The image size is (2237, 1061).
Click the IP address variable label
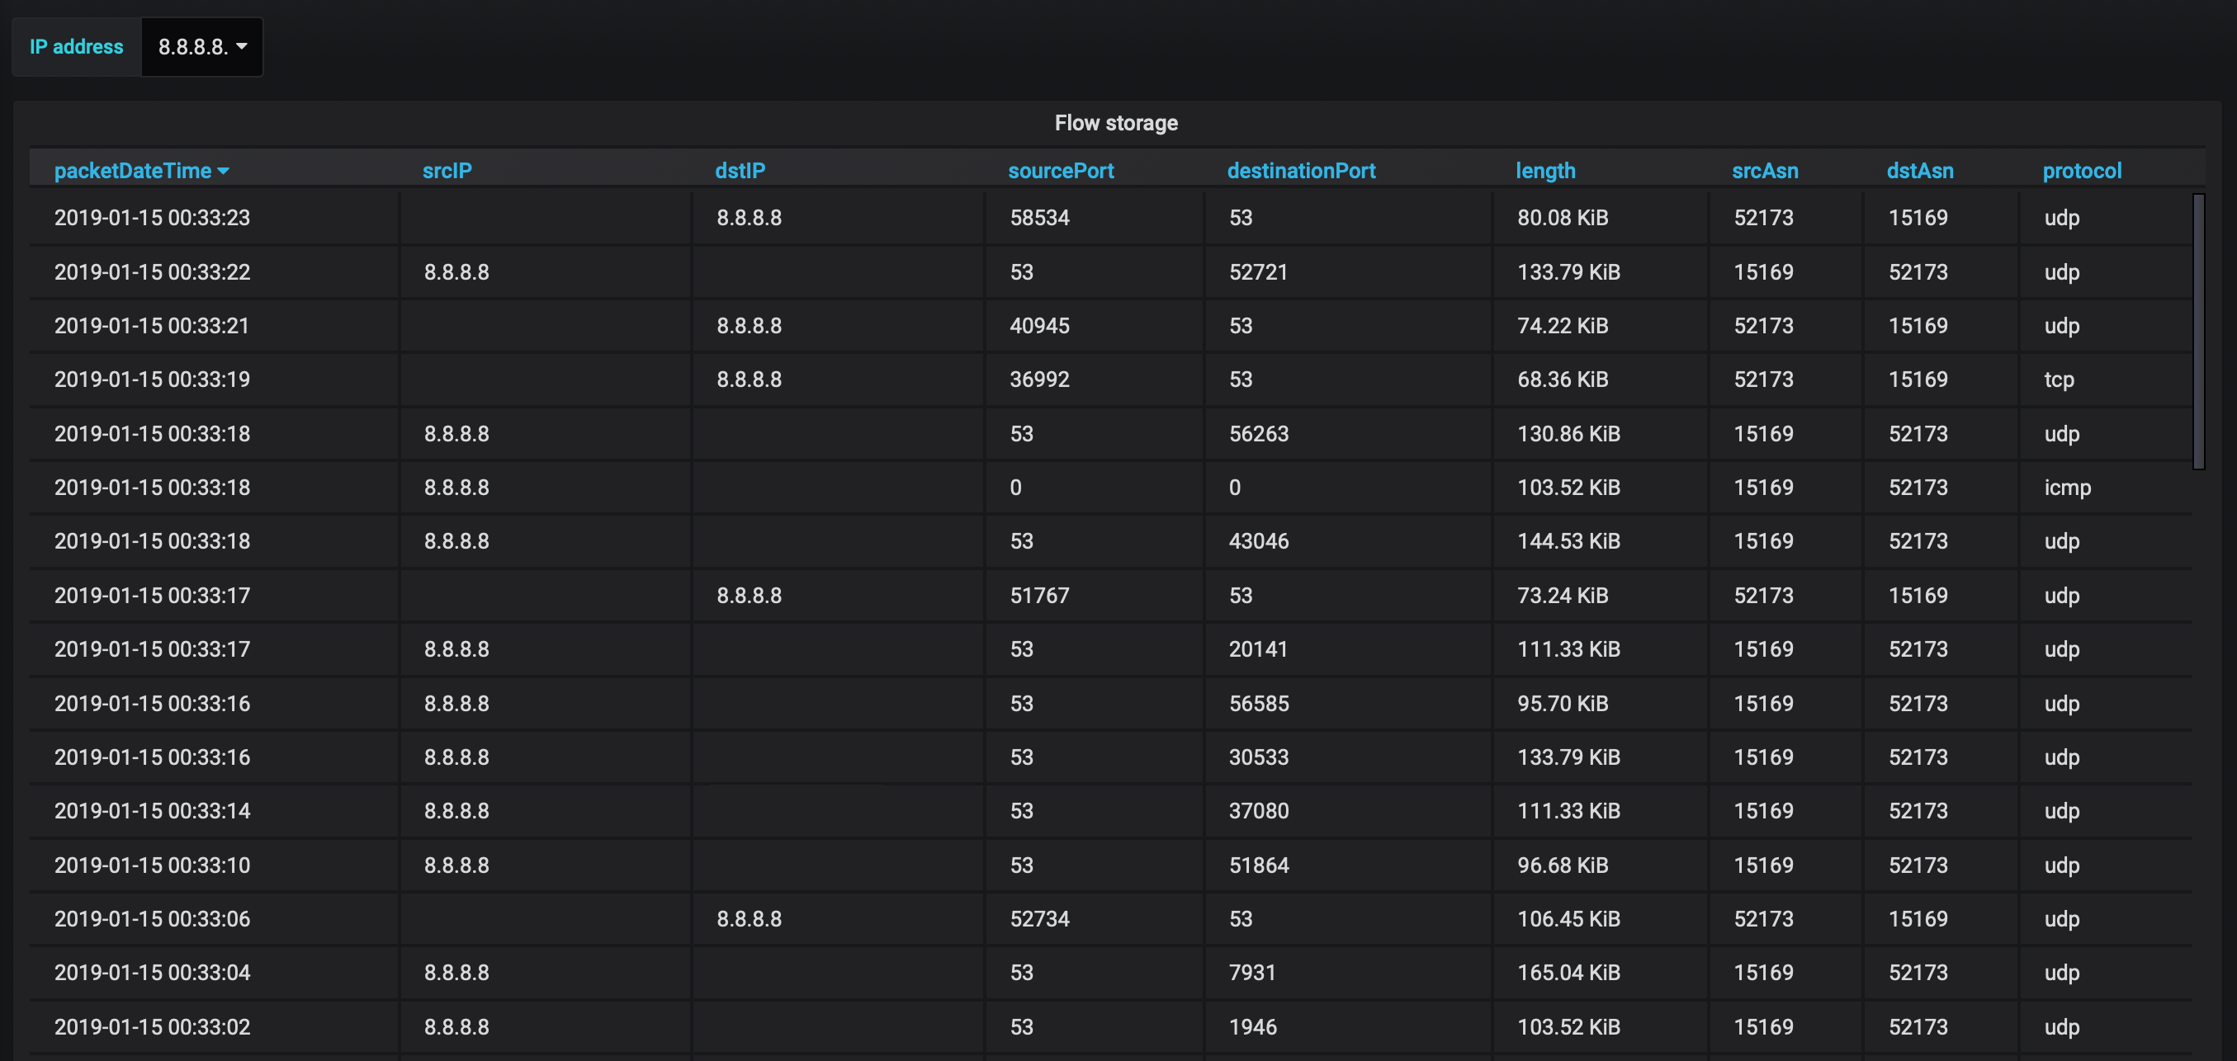tap(77, 47)
